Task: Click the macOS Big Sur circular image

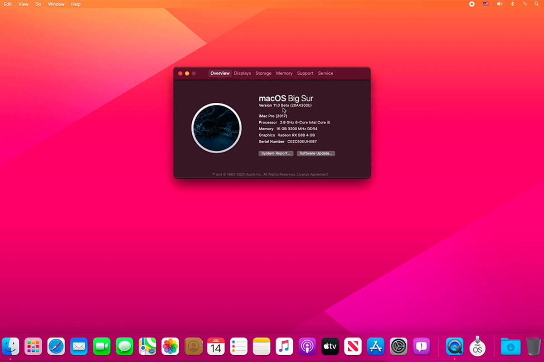Action: (216, 128)
